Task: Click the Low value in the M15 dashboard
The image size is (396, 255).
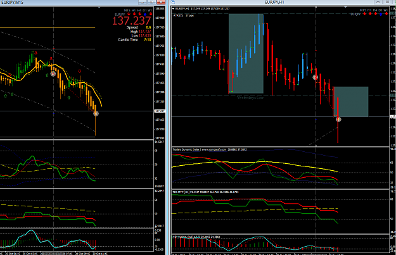Action: [144, 35]
